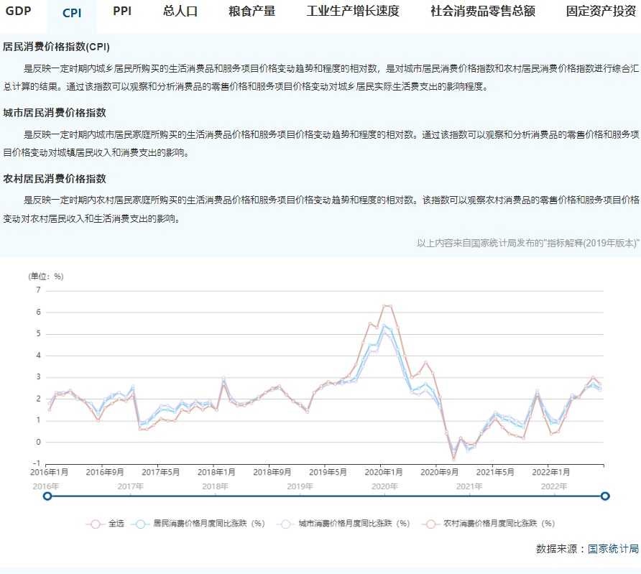Viewport: 641px width, 574px height.
Task: Select the 2021年 timeline label
Action: pyautogui.click(x=469, y=486)
